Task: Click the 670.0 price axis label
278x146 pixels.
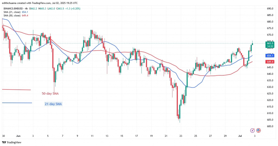Action: 270,35
